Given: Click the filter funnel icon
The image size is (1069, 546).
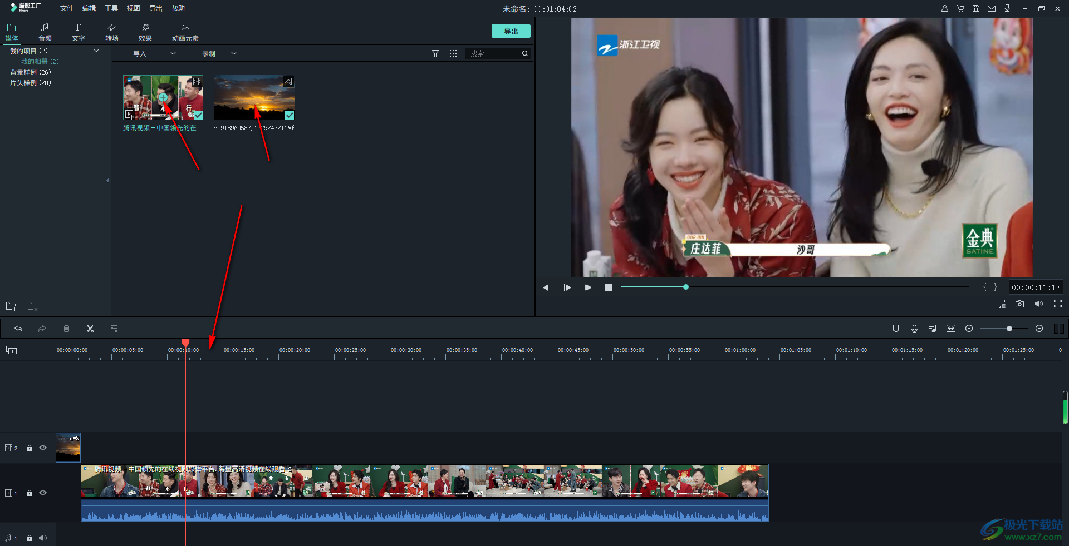Looking at the screenshot, I should (435, 53).
